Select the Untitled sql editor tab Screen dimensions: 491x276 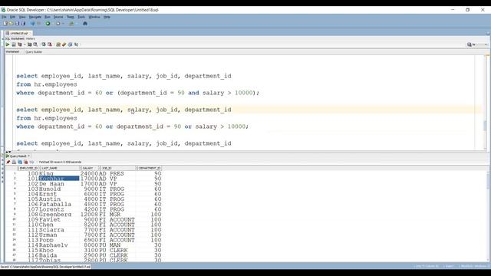tap(18, 33)
